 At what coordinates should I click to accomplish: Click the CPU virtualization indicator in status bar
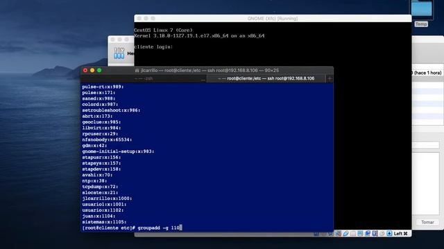tap(375, 234)
